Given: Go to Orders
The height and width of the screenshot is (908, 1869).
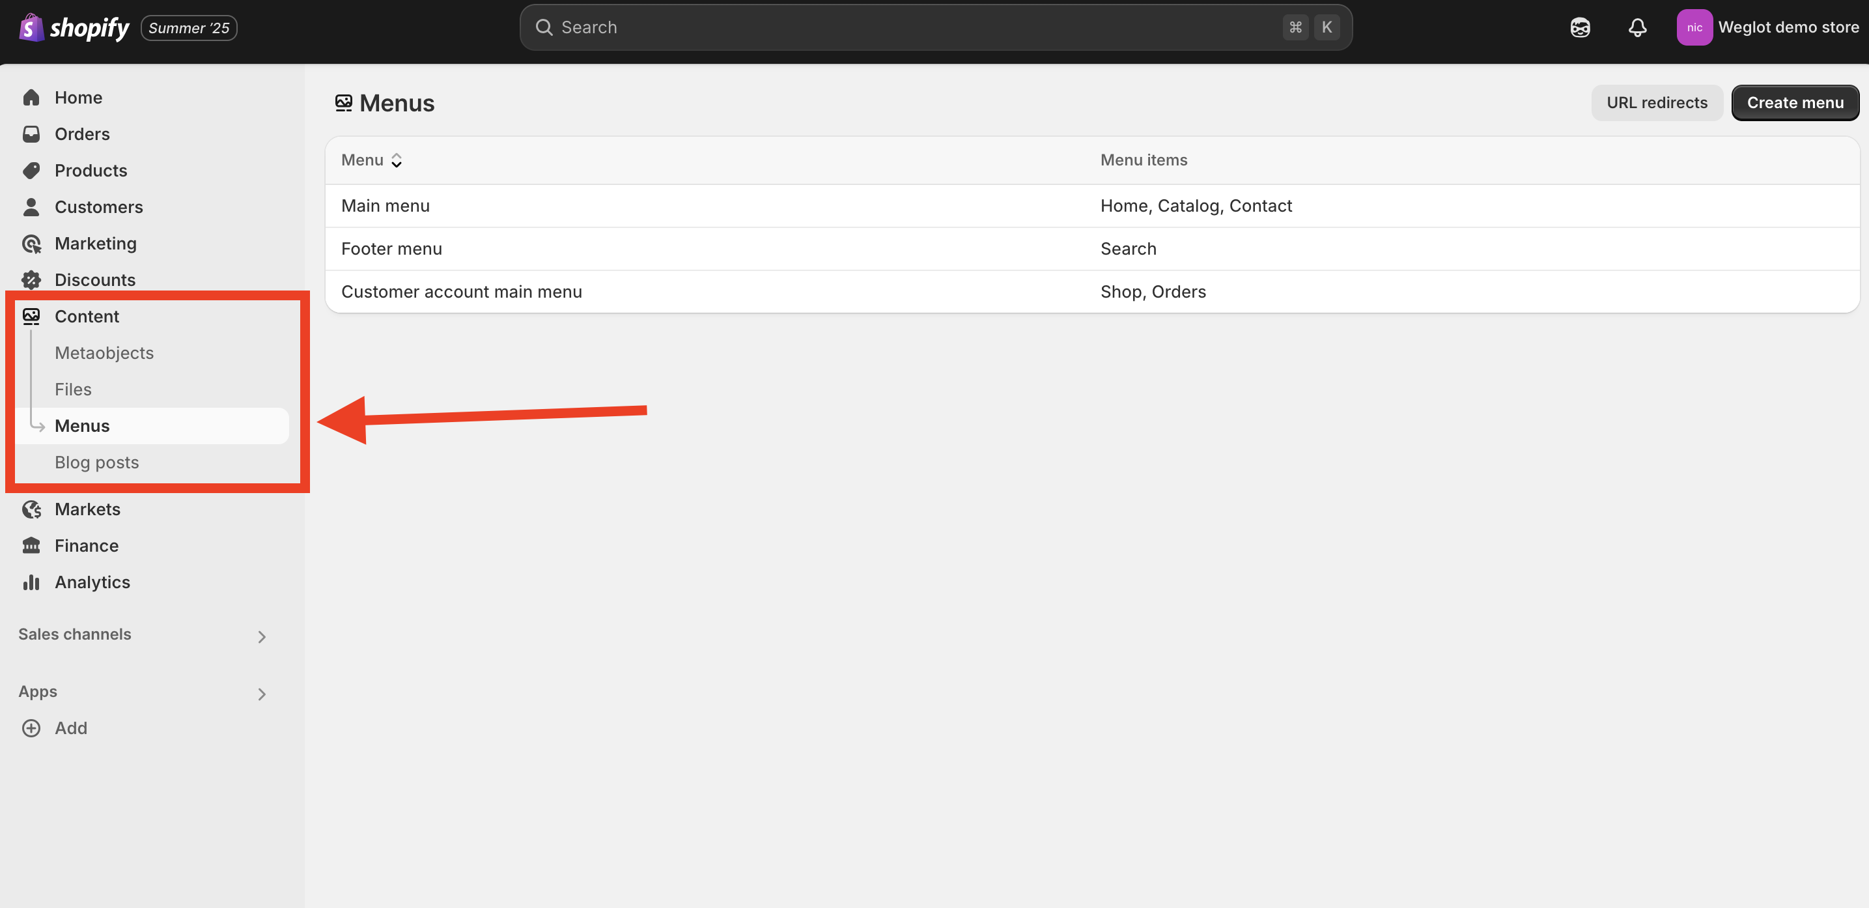Looking at the screenshot, I should tap(82, 134).
